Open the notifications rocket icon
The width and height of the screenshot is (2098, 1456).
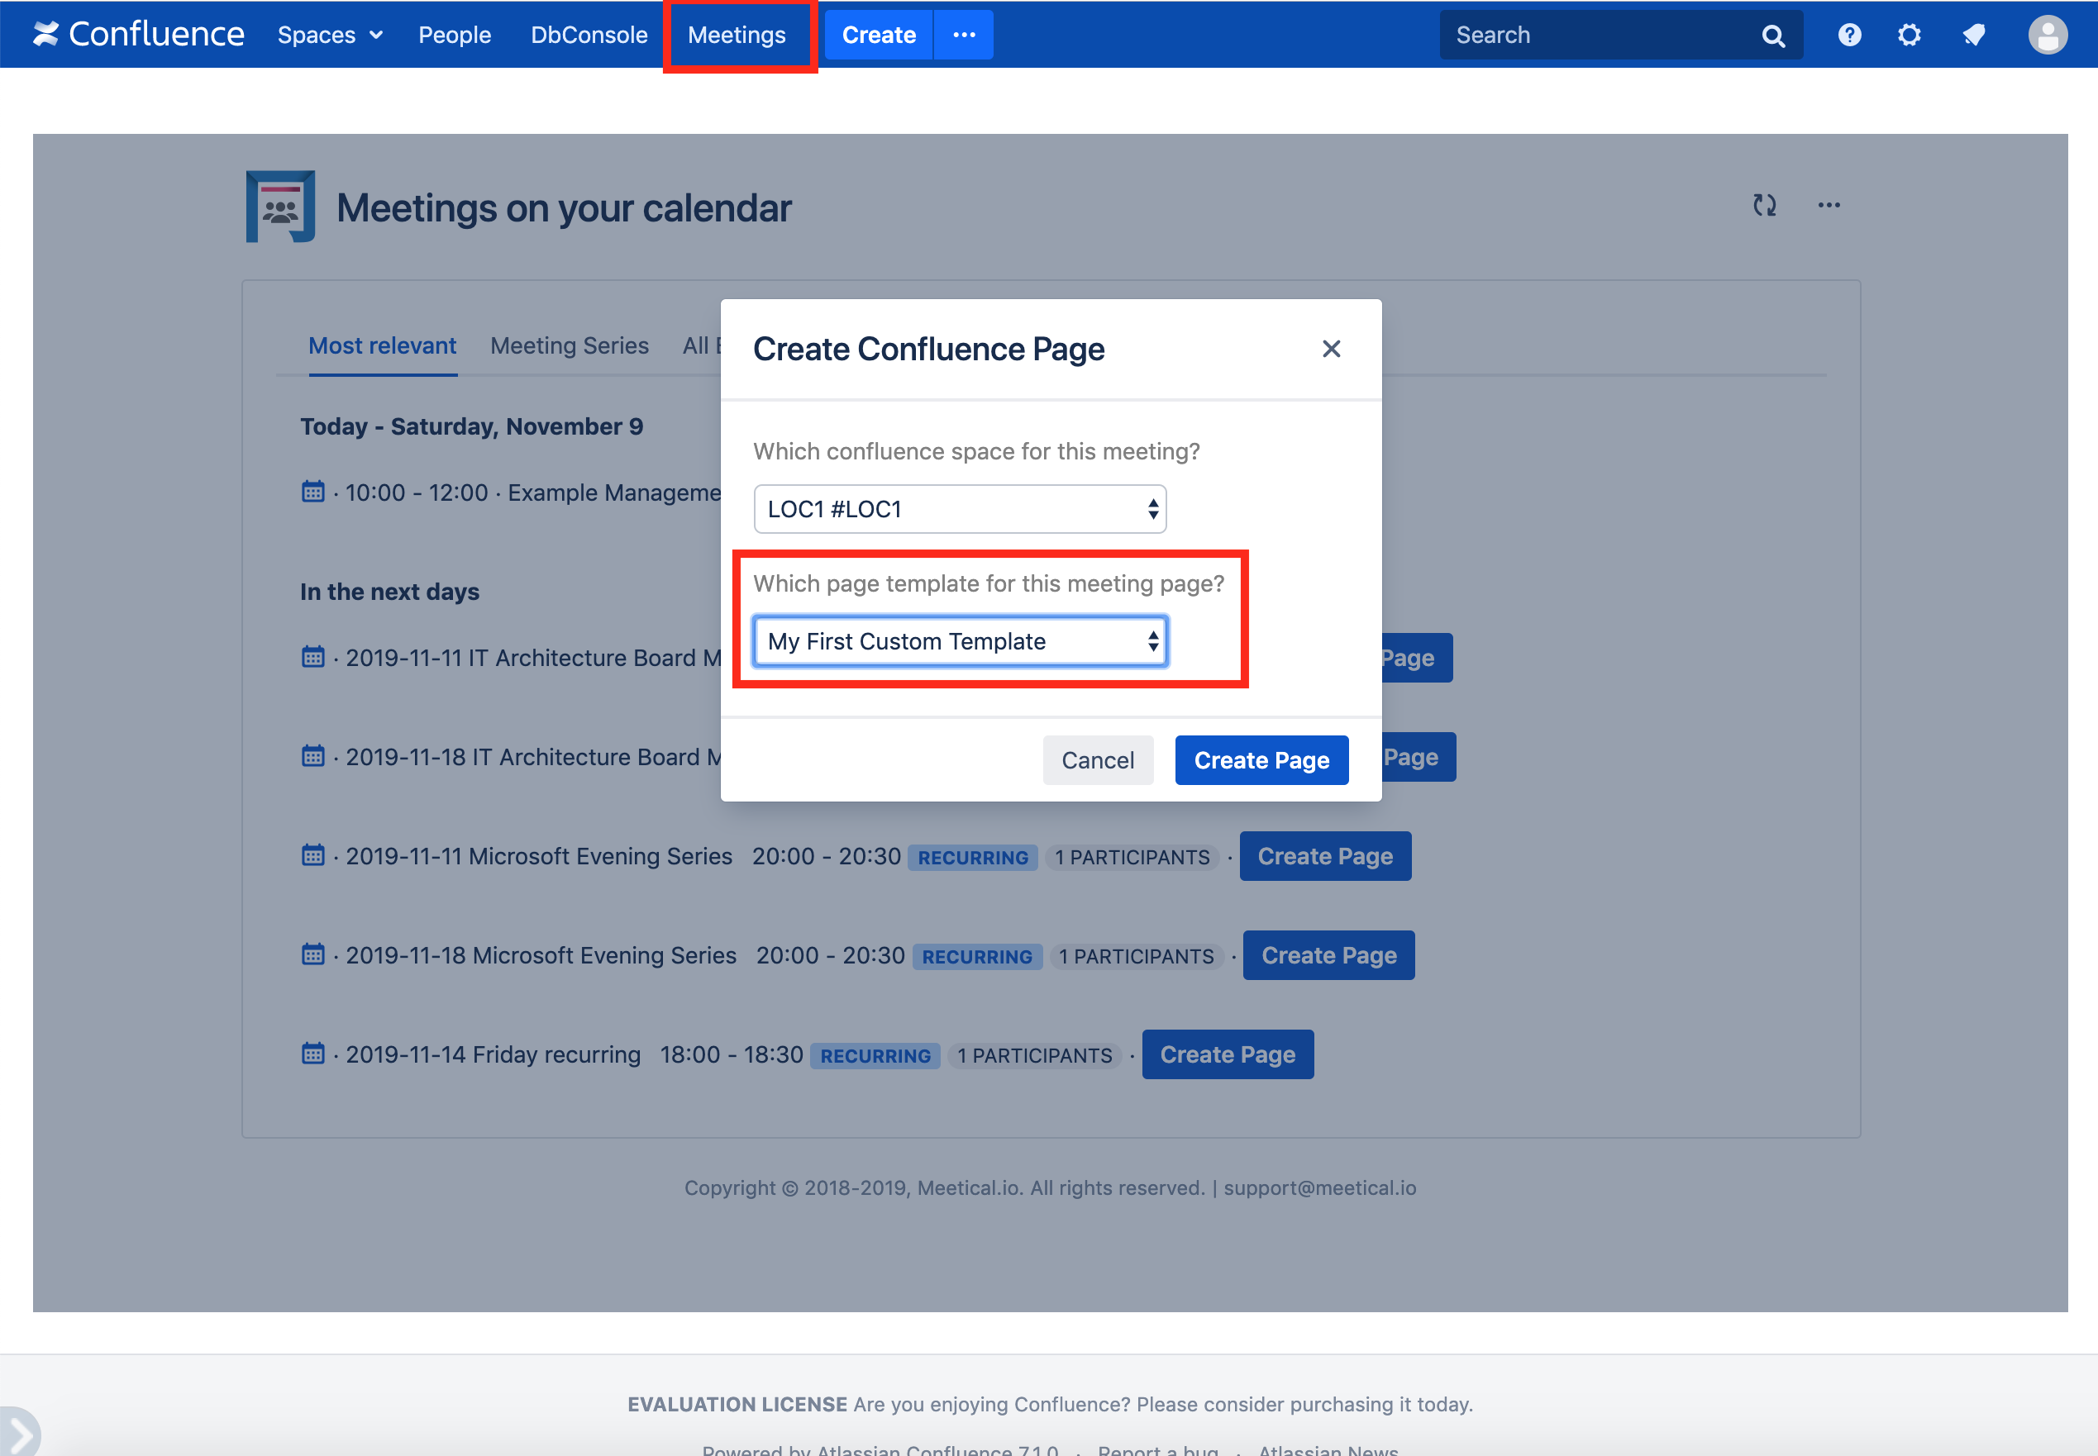click(1973, 35)
